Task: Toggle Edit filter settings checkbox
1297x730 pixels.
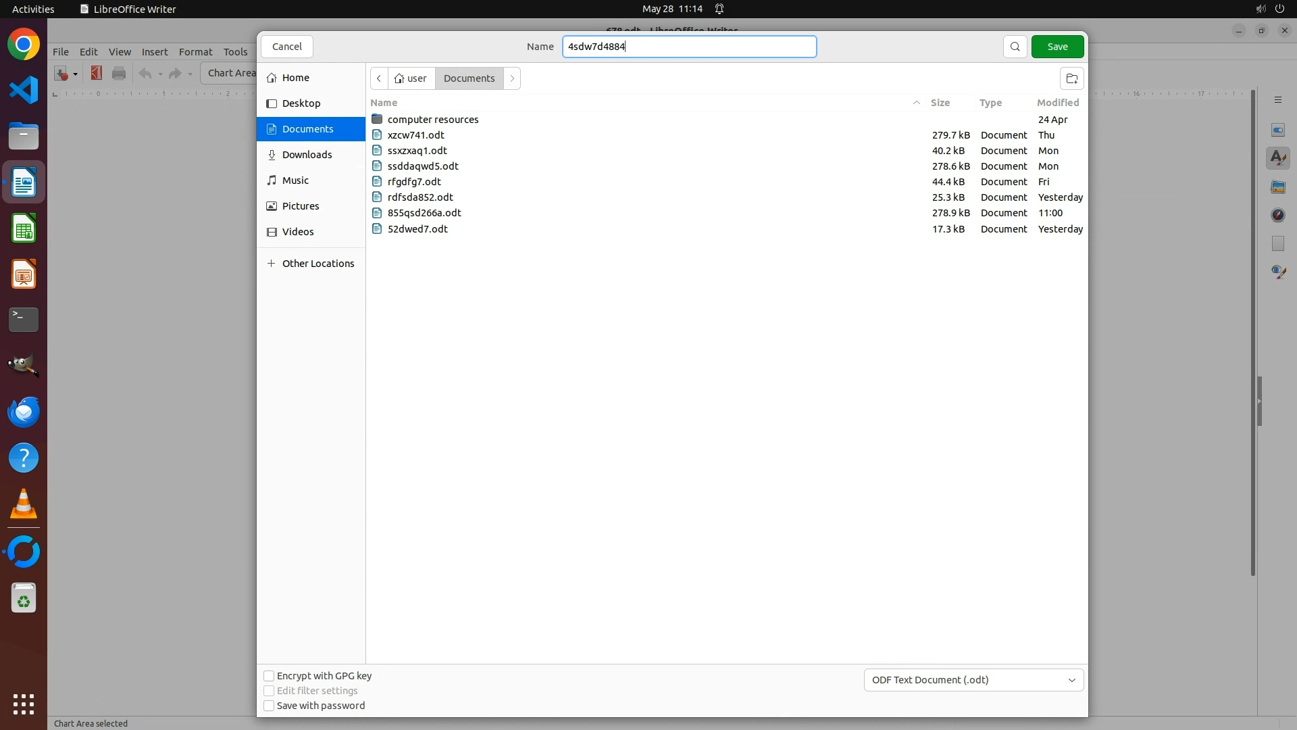Action: coord(269,691)
